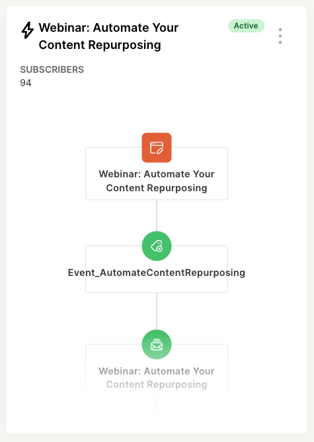Click the subscriber count 94

[x=26, y=83]
